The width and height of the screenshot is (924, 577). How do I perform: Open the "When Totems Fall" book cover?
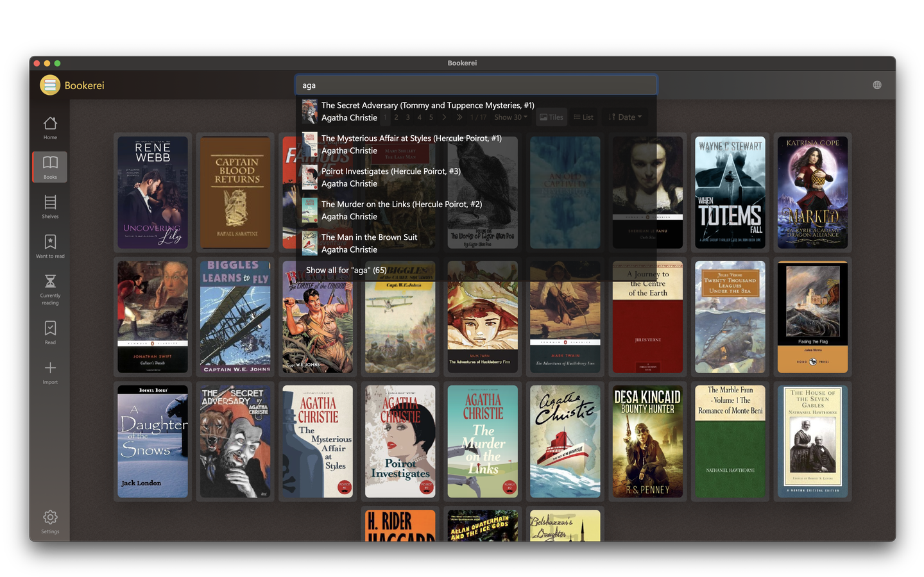tap(730, 192)
